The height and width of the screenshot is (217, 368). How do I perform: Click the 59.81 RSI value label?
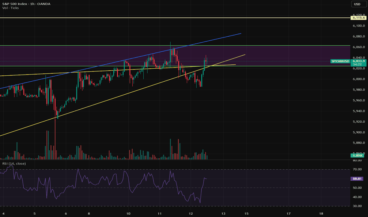coord(357,179)
